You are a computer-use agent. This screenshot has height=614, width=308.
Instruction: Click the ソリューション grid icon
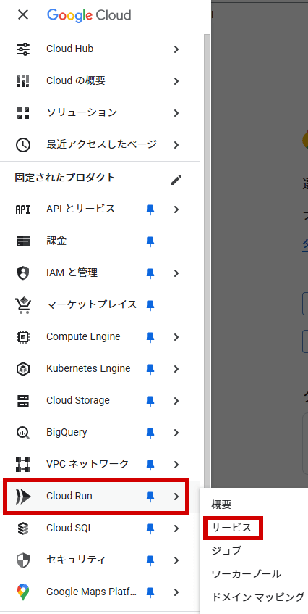coord(23,113)
